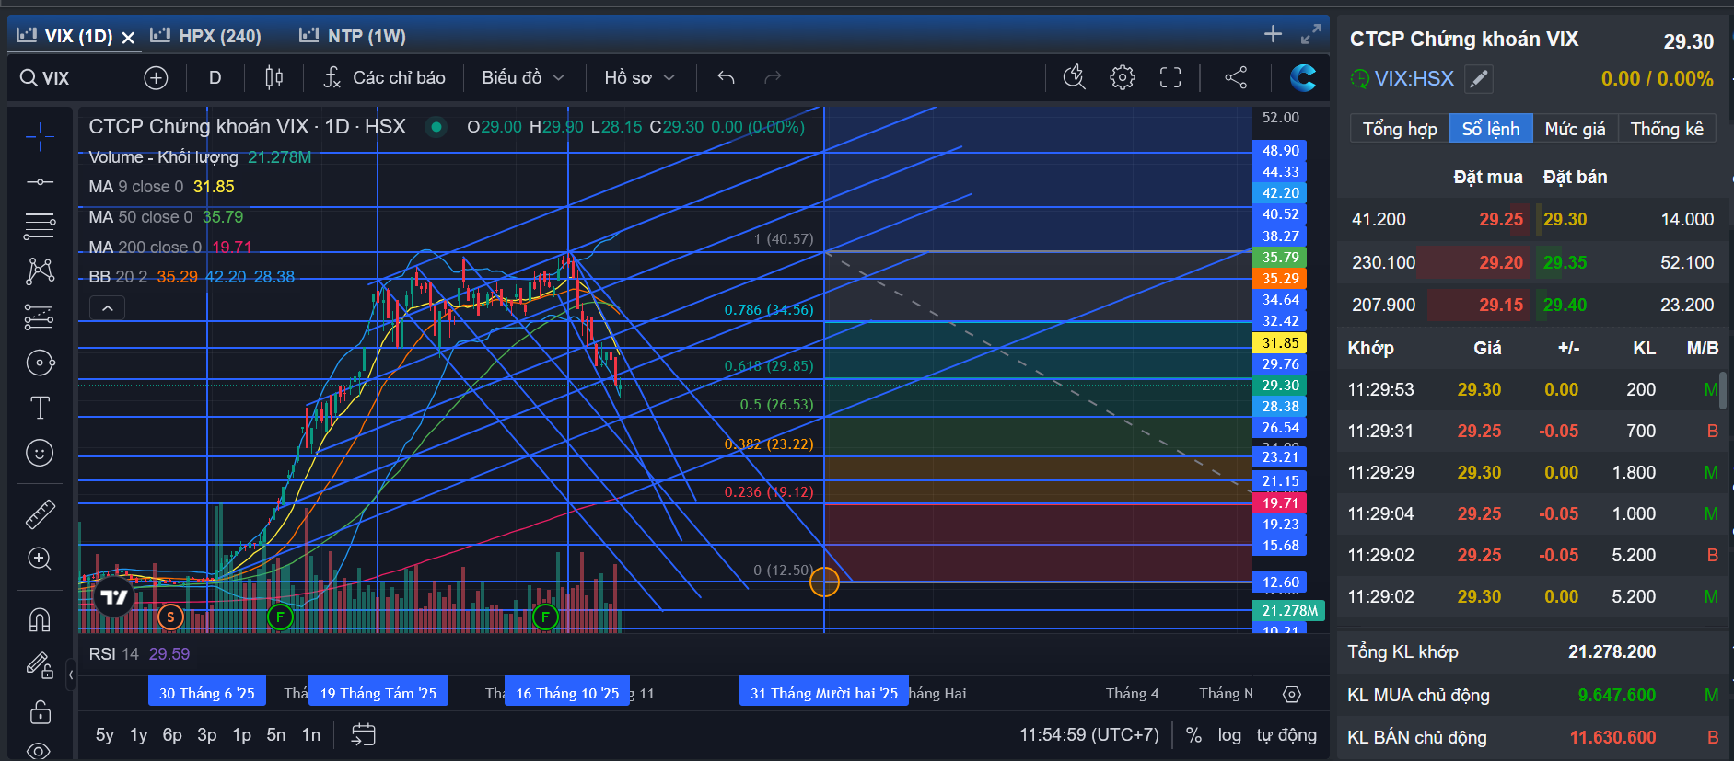The image size is (1734, 761).
Task: Open the geometric shapes brush tool
Action: pyautogui.click(x=40, y=363)
